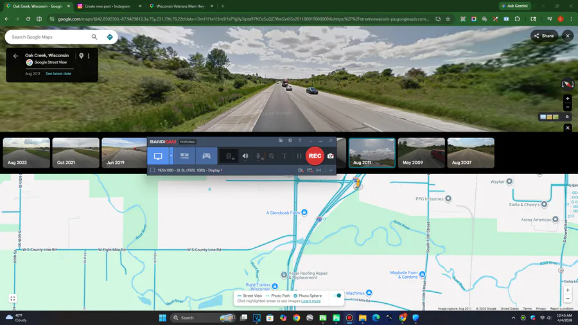Open Chrome profile avatar
Image resolution: width=578 pixels, height=325 pixels.
pyautogui.click(x=560, y=19)
